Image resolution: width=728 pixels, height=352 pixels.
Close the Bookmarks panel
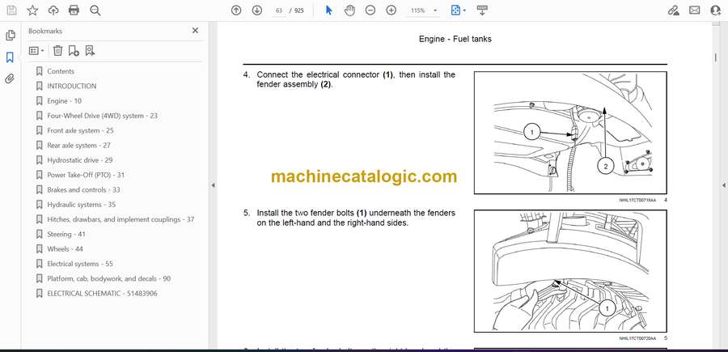tap(195, 31)
